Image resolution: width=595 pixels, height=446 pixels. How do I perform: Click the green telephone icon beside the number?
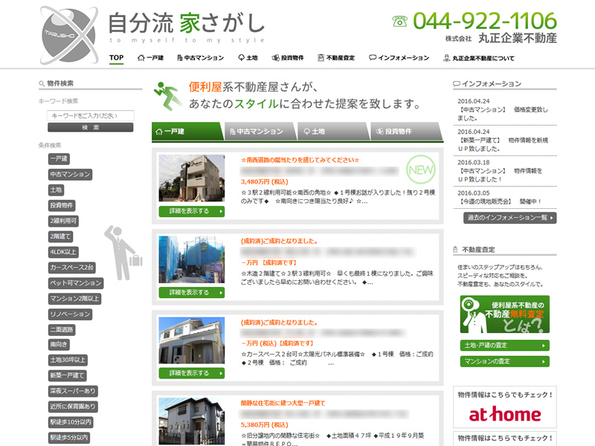(400, 21)
